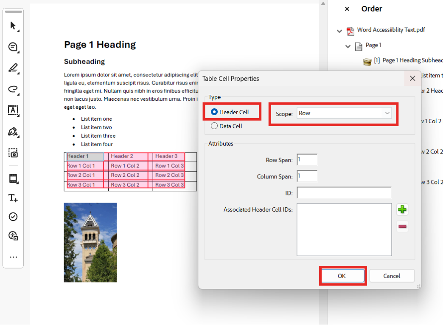Image resolution: width=443 pixels, height=325 pixels.
Task: Add an associated header cell ID
Action: tap(402, 209)
